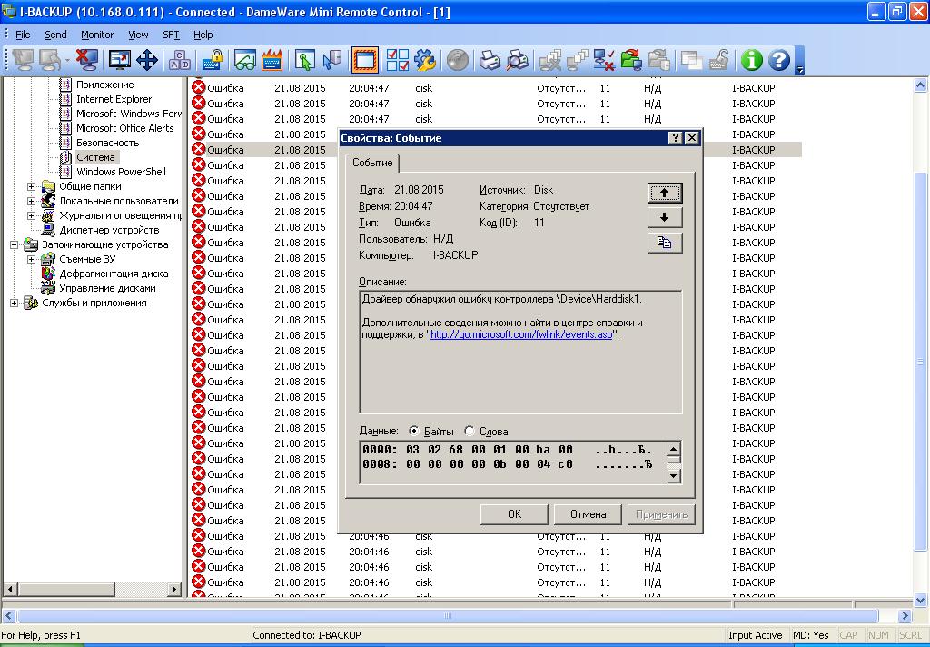Open the DameWare About info icon

pyautogui.click(x=750, y=60)
